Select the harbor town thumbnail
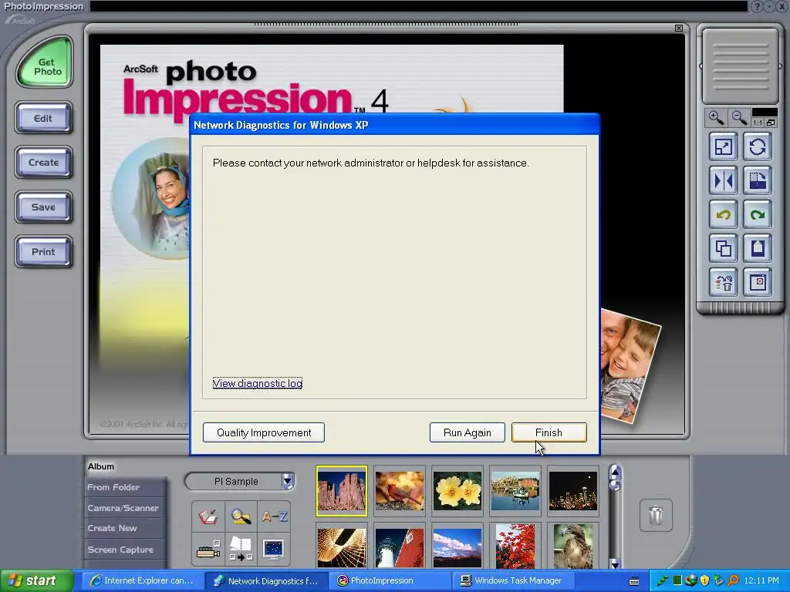The image size is (790, 592). tap(515, 491)
